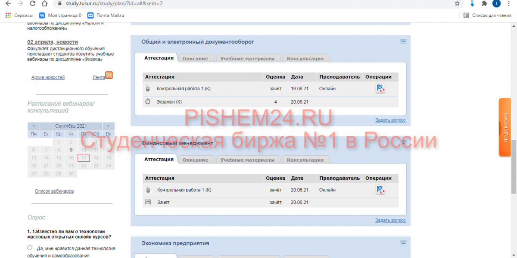Open the Почта Mail.ru bookmark
517x258 pixels.
[x=106, y=15]
